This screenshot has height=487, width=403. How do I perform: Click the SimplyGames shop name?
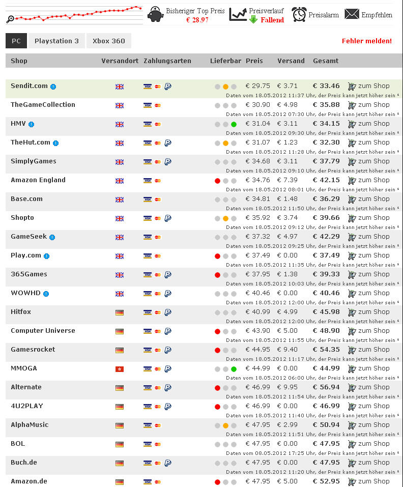pyautogui.click(x=34, y=161)
